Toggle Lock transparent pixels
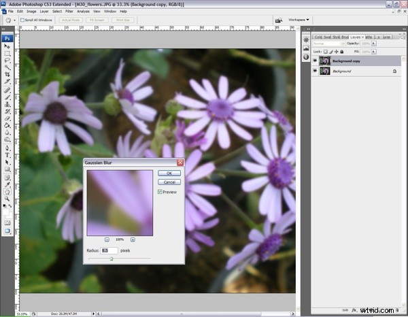408x317 pixels. pos(325,52)
